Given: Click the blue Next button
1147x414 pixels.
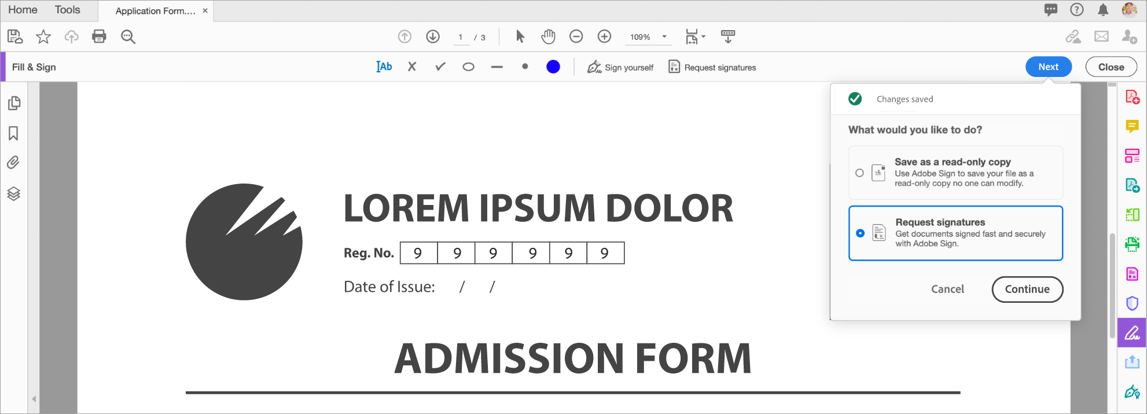Looking at the screenshot, I should click(x=1048, y=67).
